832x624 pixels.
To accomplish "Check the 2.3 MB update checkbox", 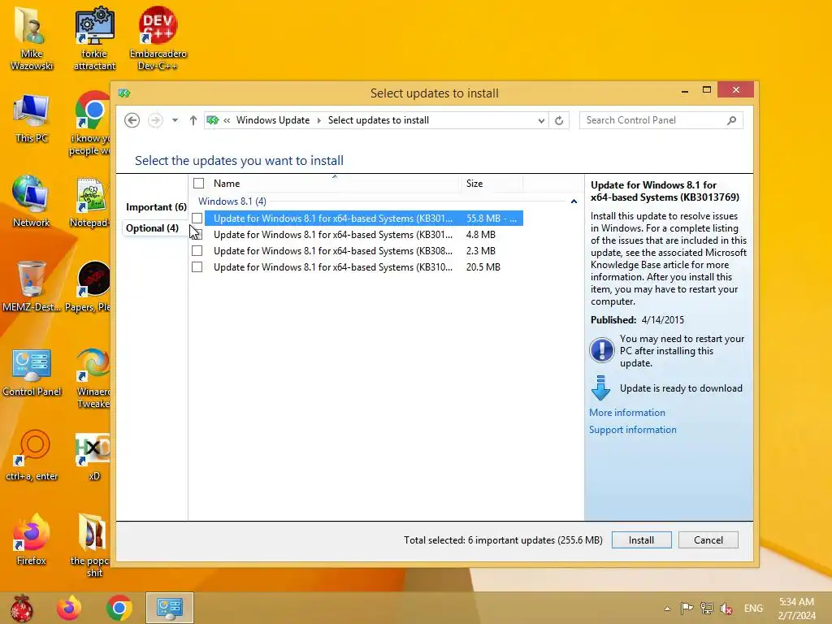I will [197, 250].
